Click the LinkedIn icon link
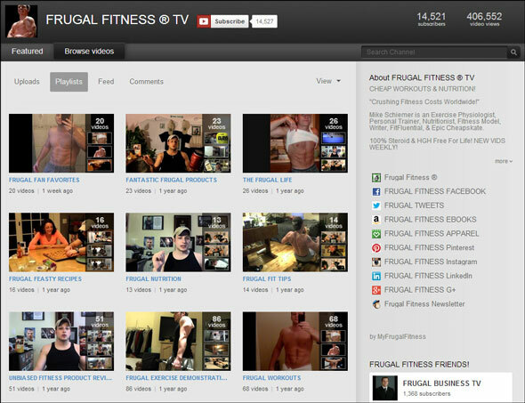The width and height of the screenshot is (525, 403). pyautogui.click(x=376, y=276)
